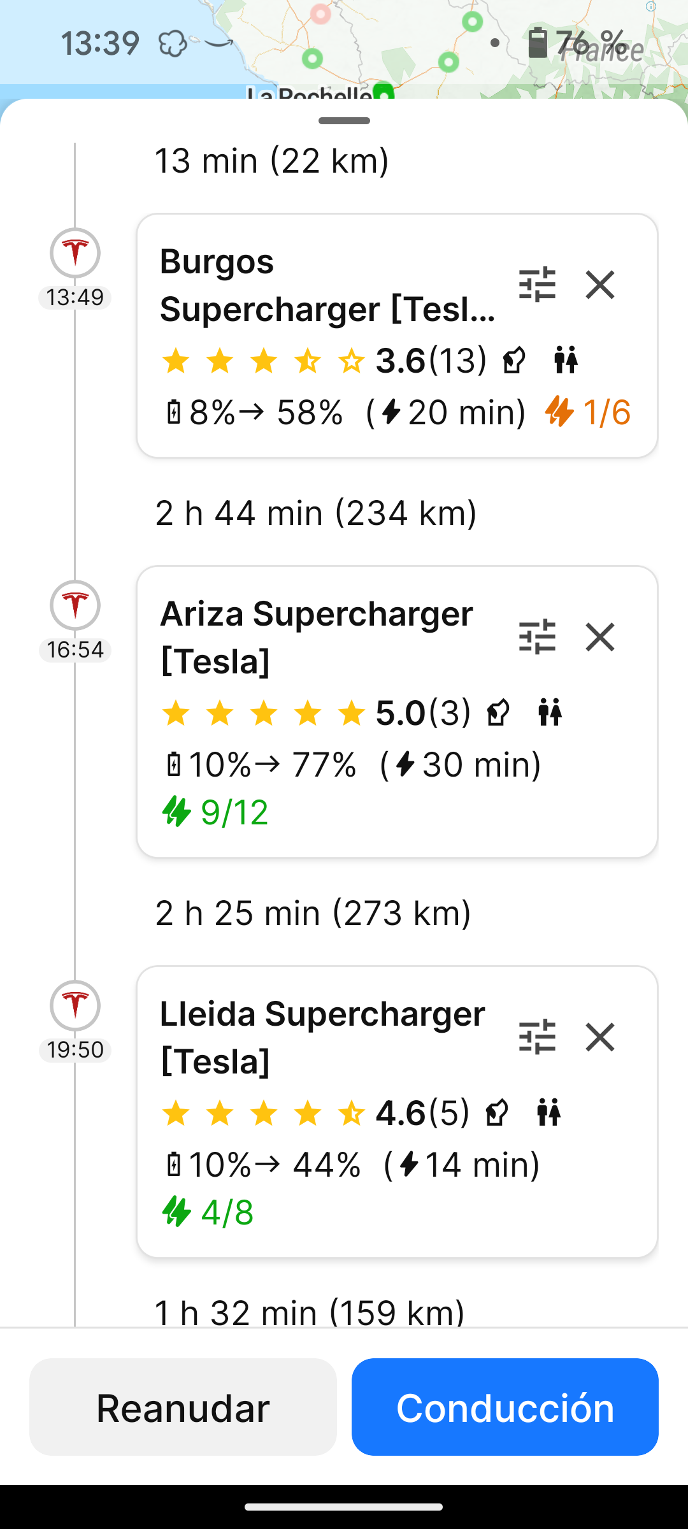Click the Reanudar button
Image resolution: width=688 pixels, height=1529 pixels.
click(183, 1407)
